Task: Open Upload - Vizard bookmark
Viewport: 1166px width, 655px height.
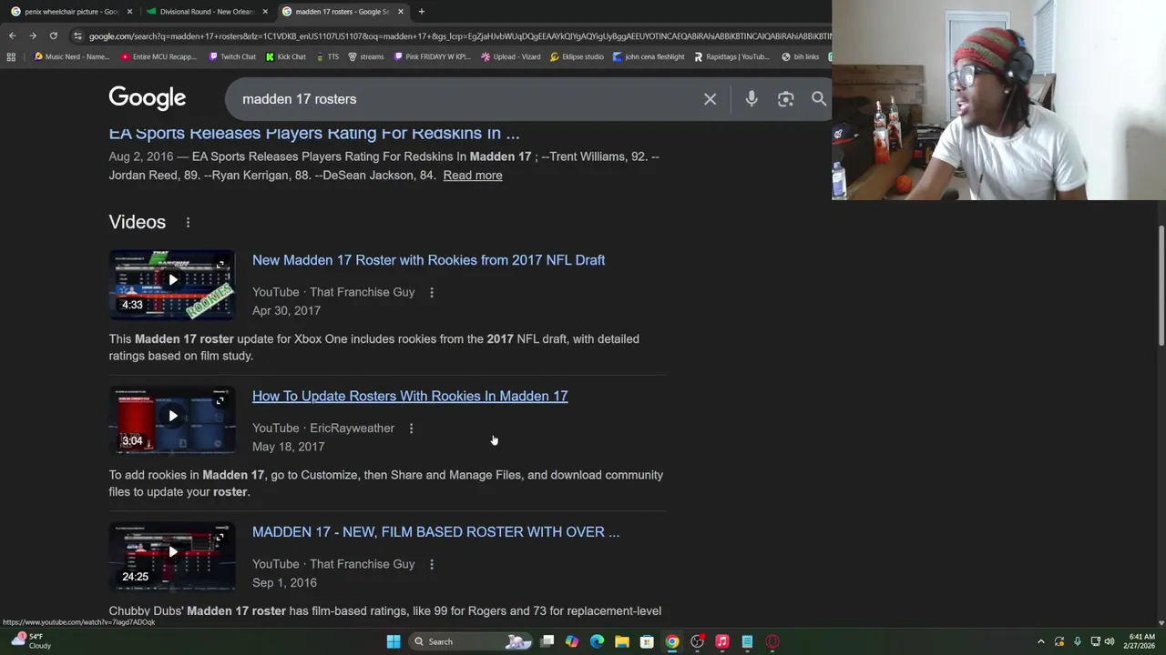Action: [x=510, y=56]
